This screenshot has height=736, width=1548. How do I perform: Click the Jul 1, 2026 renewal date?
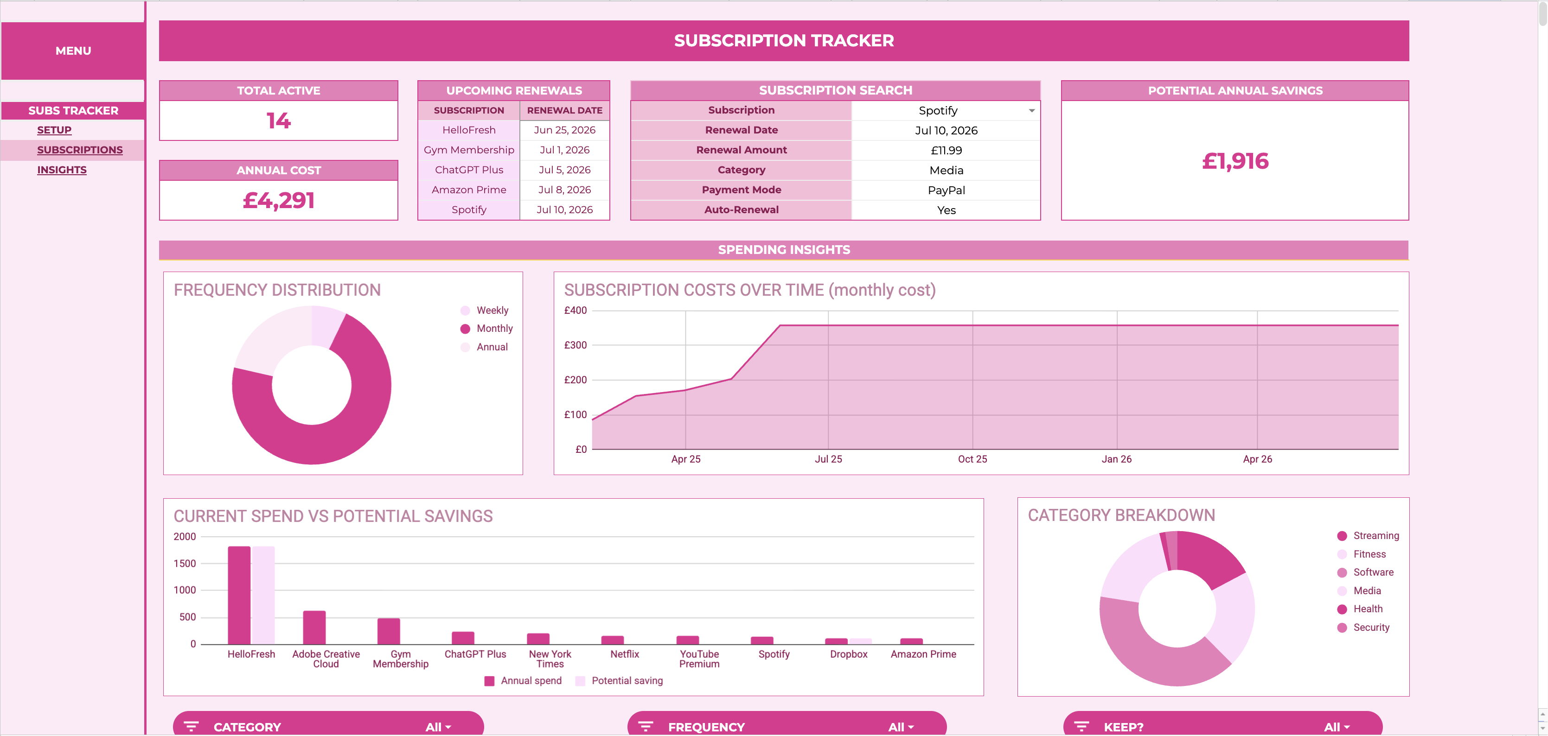pos(564,150)
